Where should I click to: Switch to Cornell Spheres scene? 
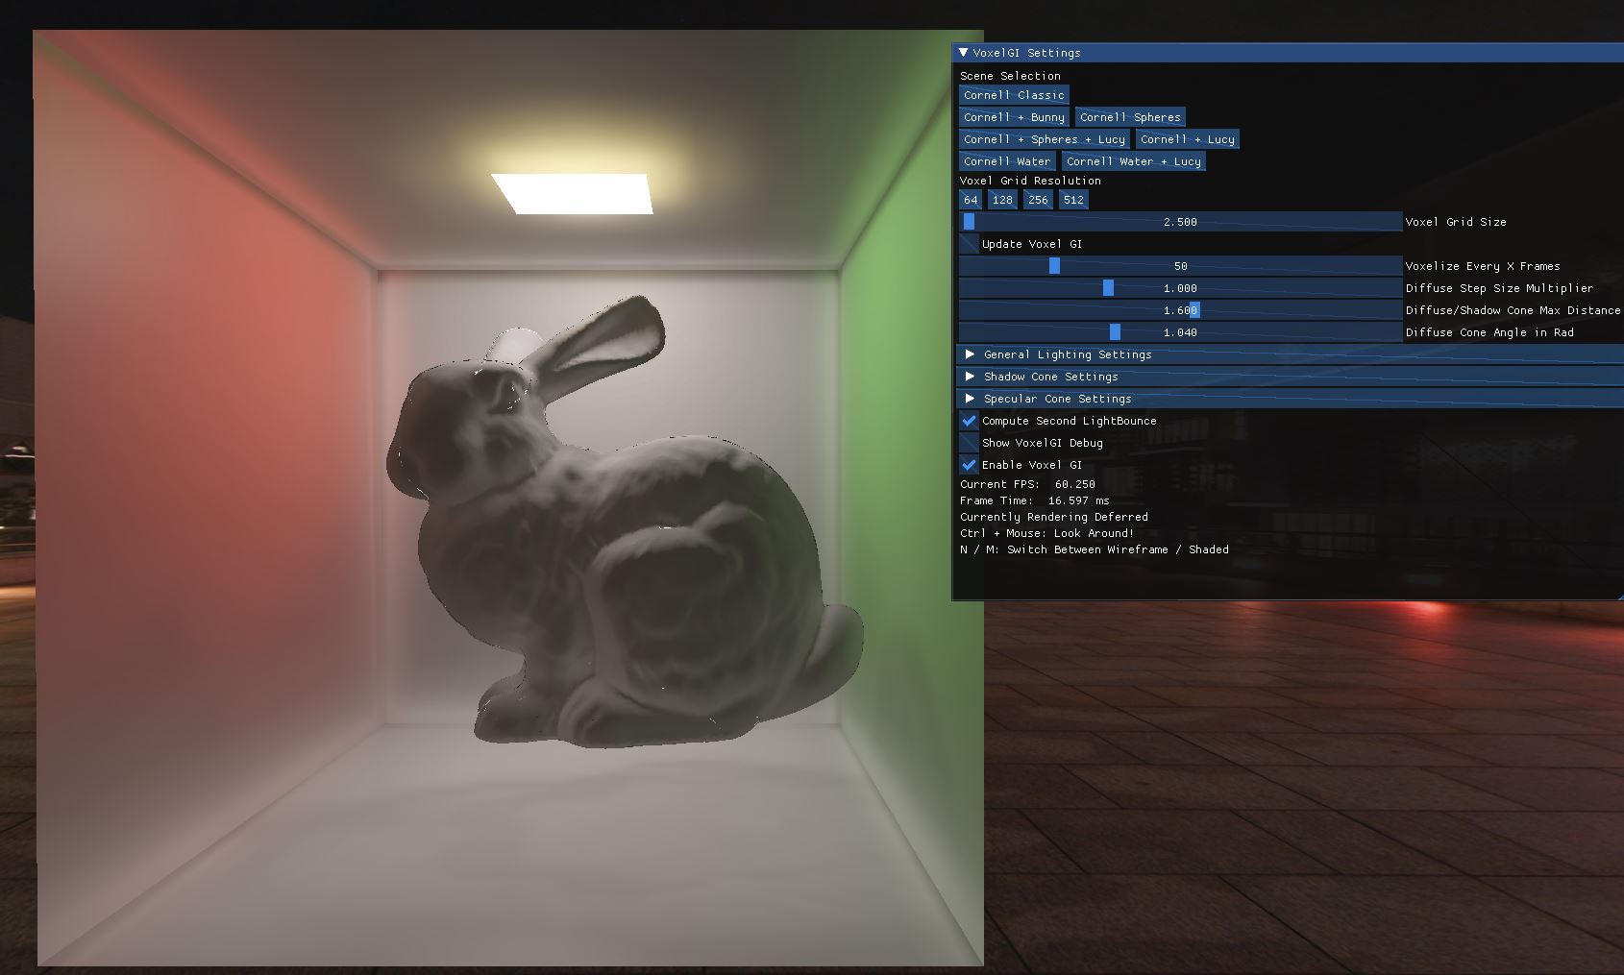point(1130,117)
